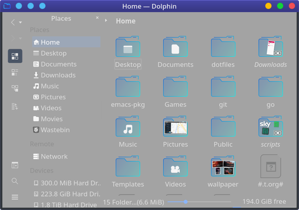Viewport: 299px width, 210px height.
Task: Switch to Details tree view mode
Action: (15, 88)
